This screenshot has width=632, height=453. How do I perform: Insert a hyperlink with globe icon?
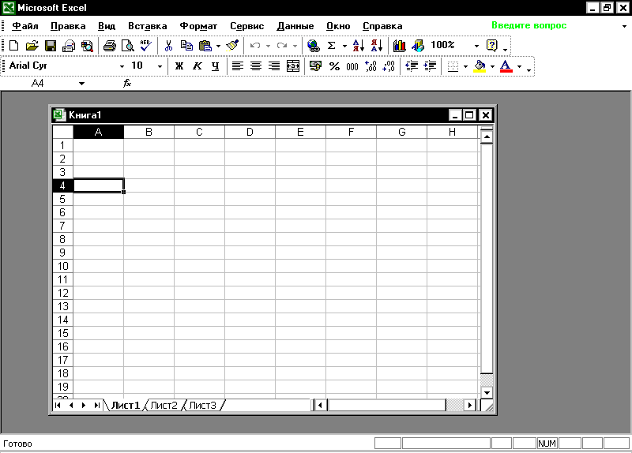pyautogui.click(x=313, y=46)
